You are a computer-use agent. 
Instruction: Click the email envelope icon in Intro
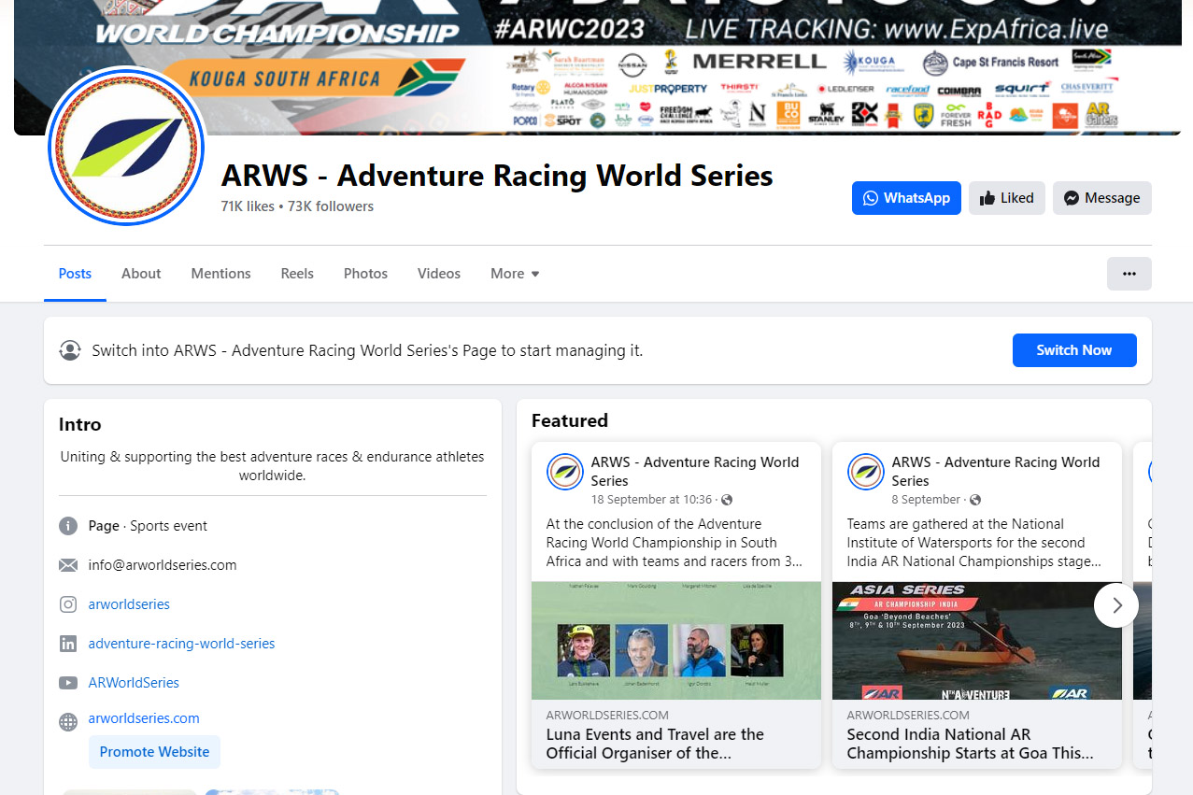pyautogui.click(x=68, y=565)
